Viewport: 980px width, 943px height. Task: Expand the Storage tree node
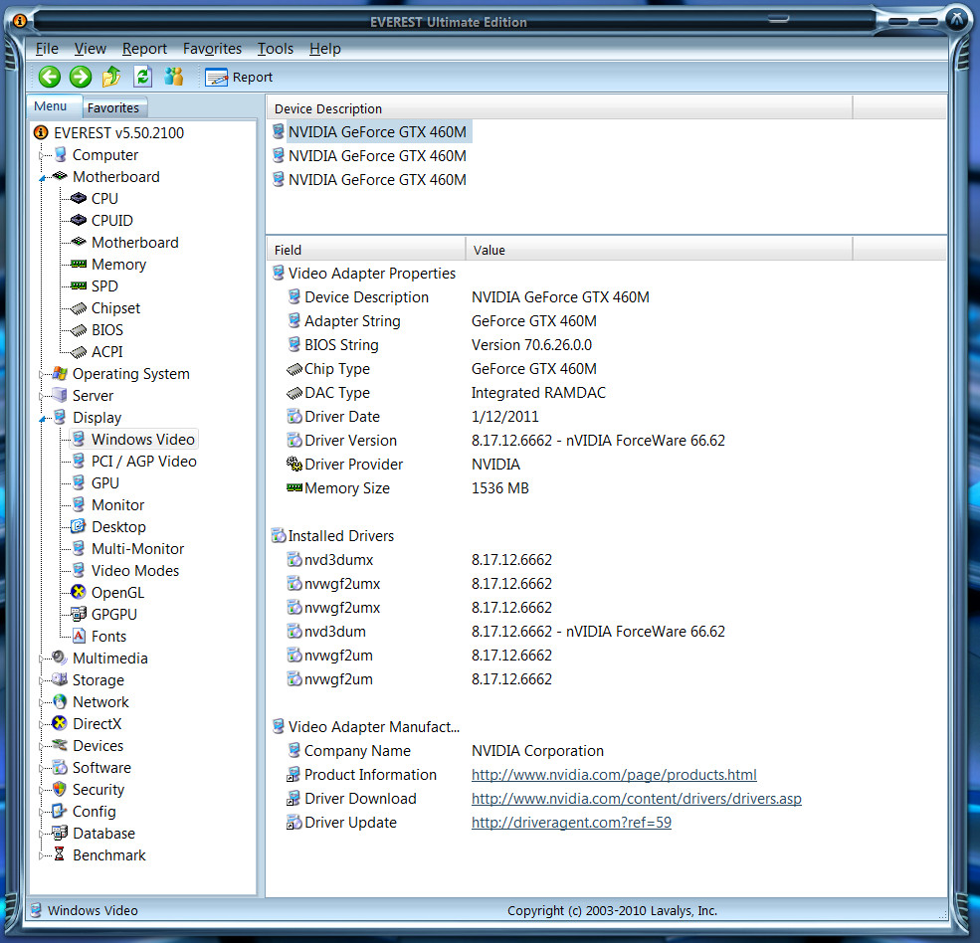coord(43,680)
